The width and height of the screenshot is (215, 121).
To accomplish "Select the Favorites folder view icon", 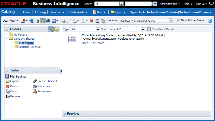I will pos(56,29).
